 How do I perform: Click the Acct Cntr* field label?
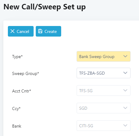point(22,91)
